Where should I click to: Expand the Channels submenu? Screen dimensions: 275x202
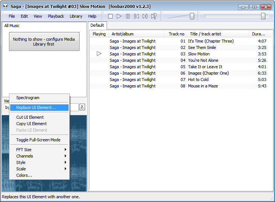pyautogui.click(x=39, y=156)
